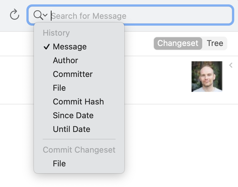238x187 pixels.
Task: Click the checkmark beside Message
Action: (x=46, y=47)
